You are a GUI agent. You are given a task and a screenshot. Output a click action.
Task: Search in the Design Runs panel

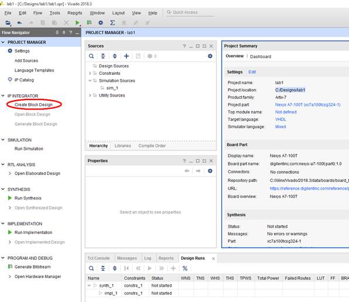pos(92,269)
